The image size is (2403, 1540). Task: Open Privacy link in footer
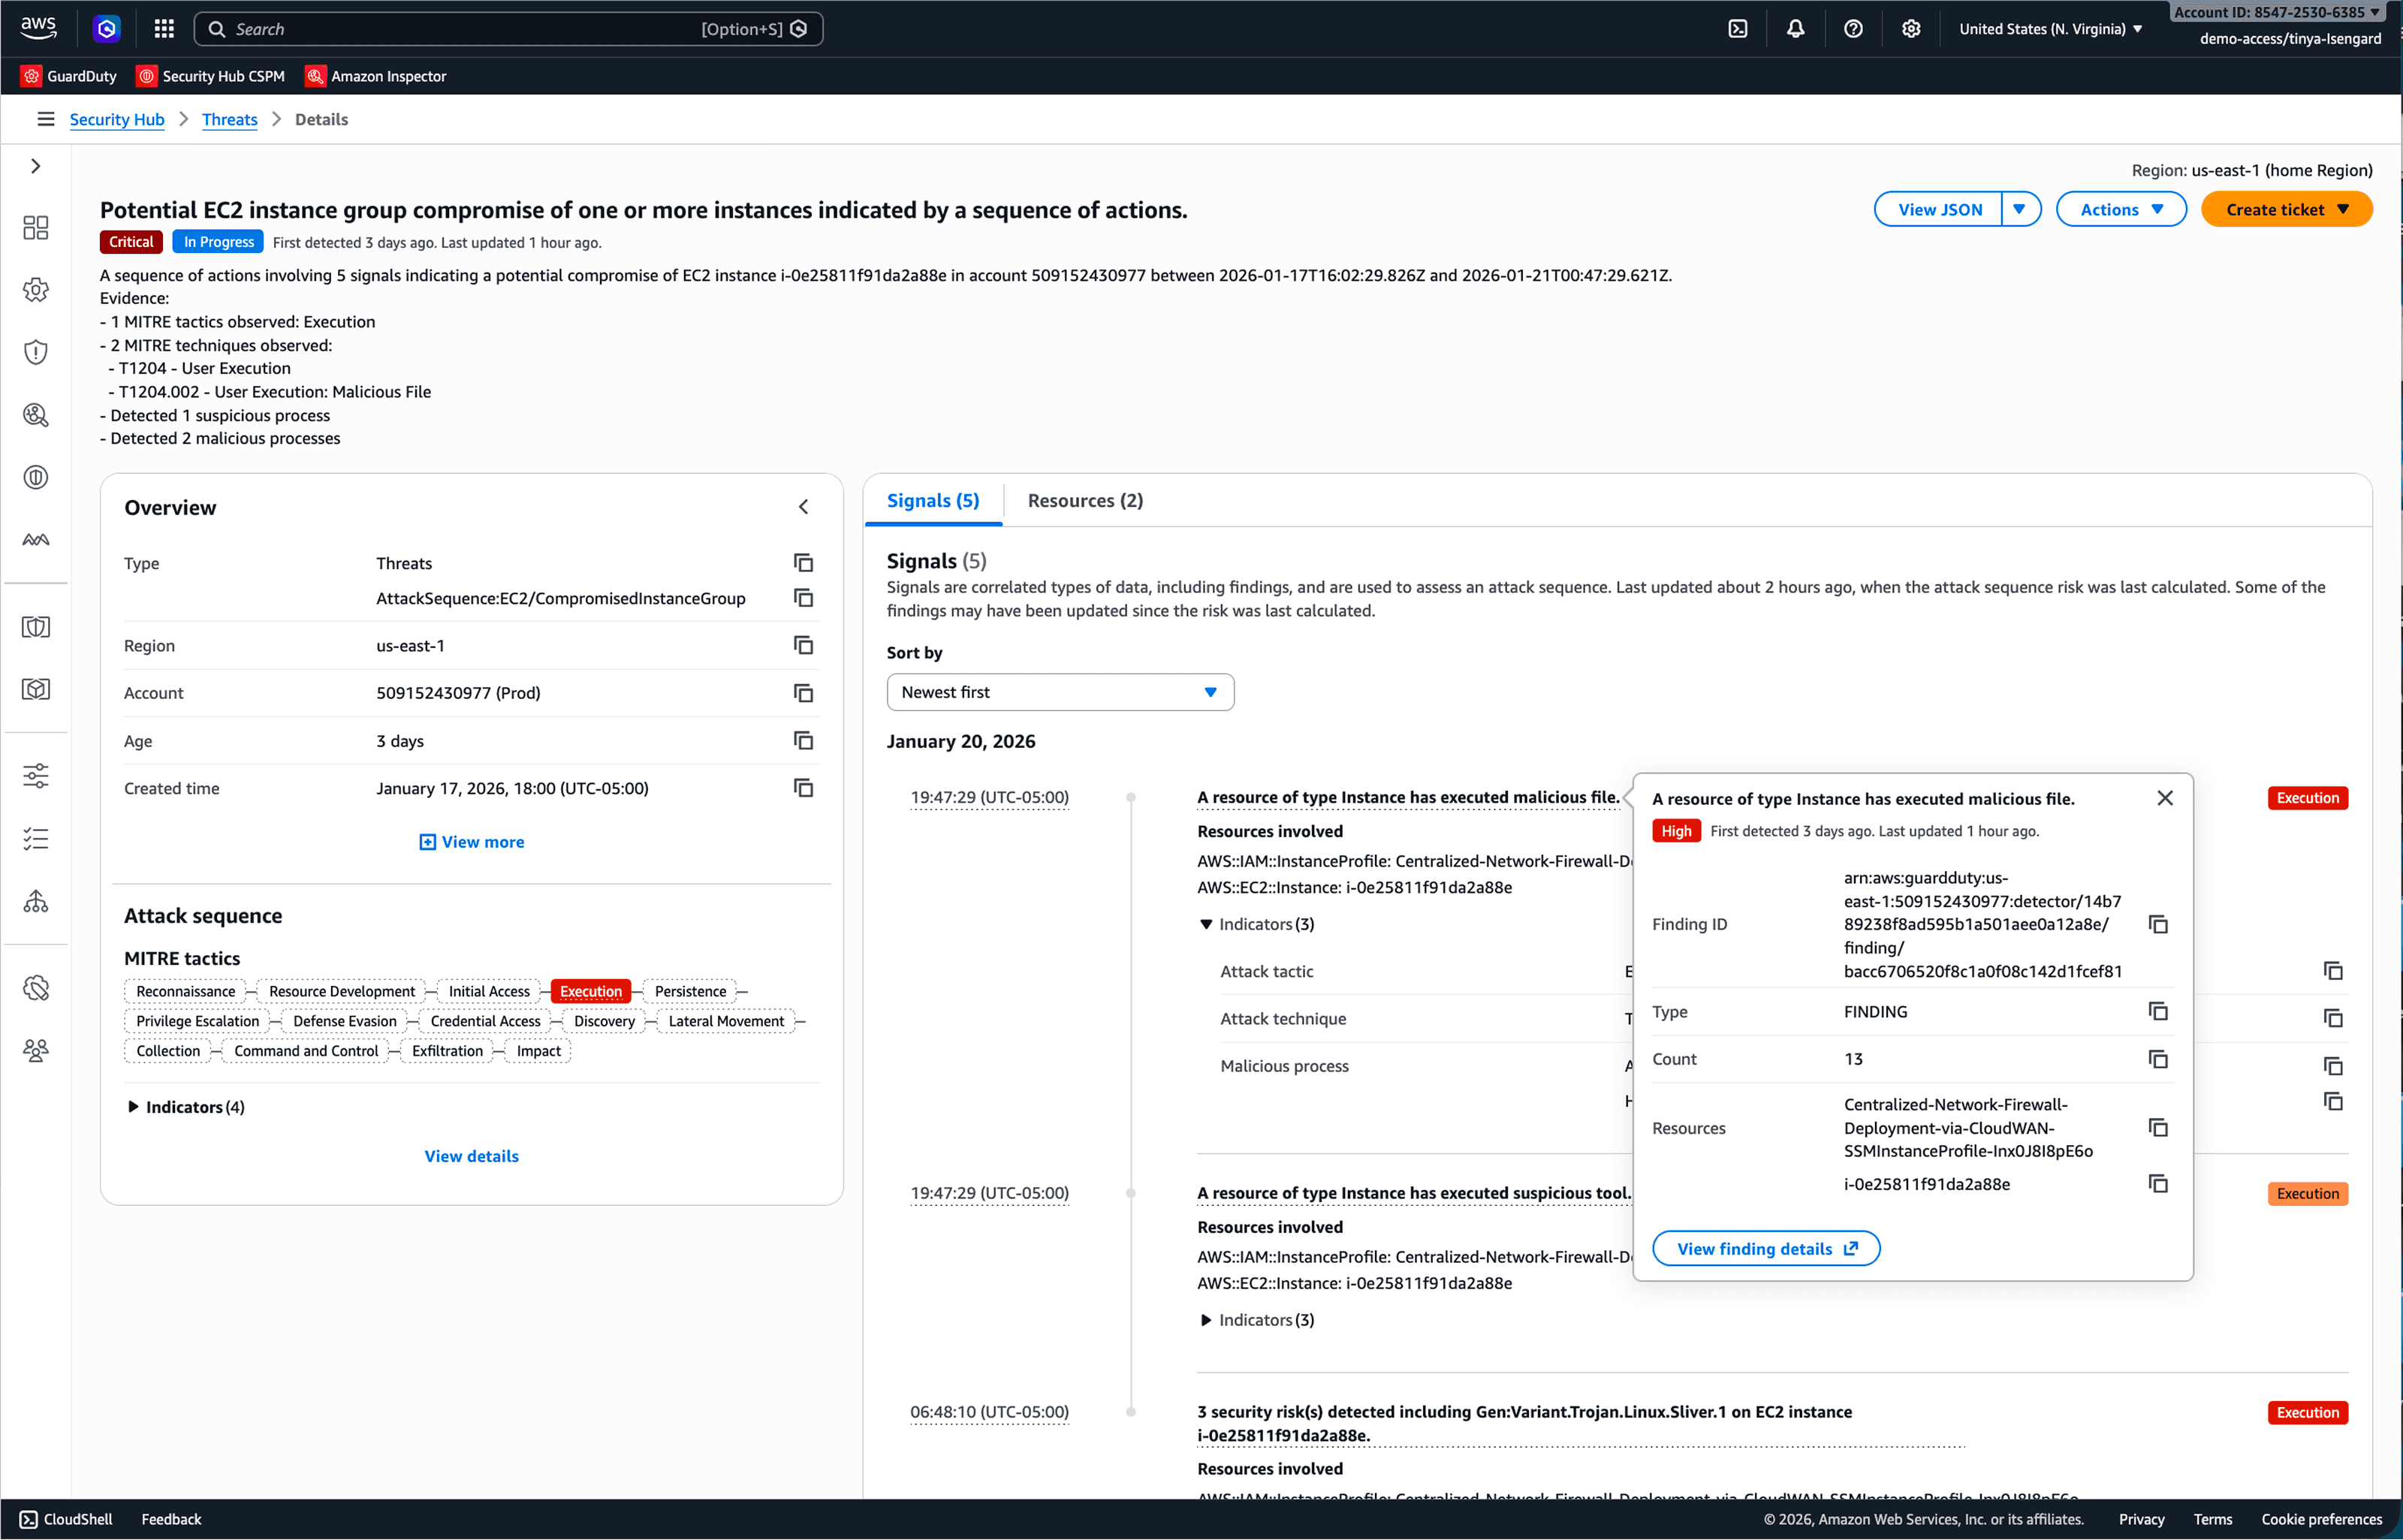point(2141,1519)
